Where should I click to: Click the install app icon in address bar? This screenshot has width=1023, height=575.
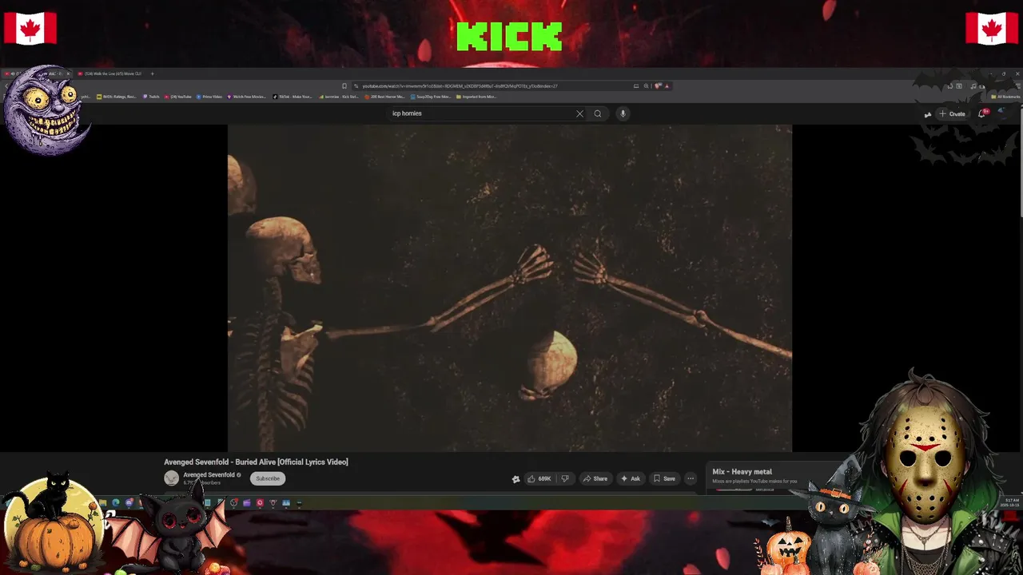click(636, 85)
